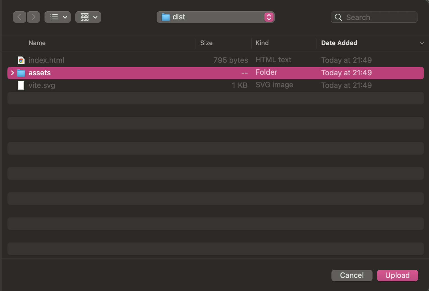Sort files by the Name column
The height and width of the screenshot is (291, 429).
coord(37,43)
